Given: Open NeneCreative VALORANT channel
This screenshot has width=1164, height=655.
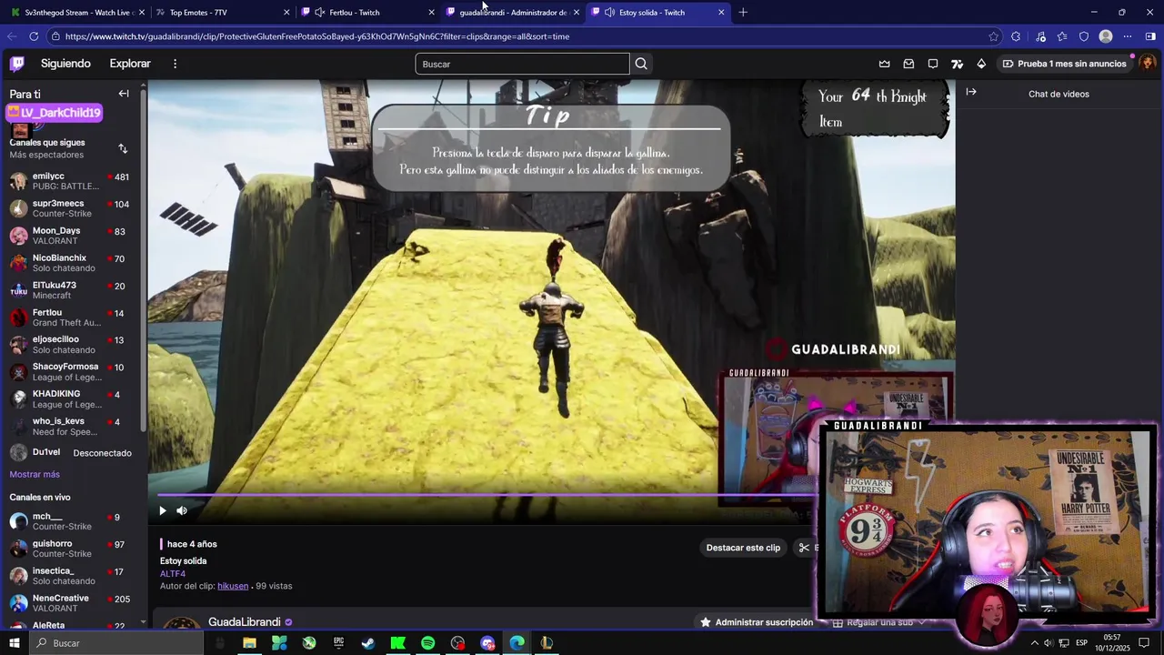Looking at the screenshot, I should click(x=71, y=603).
